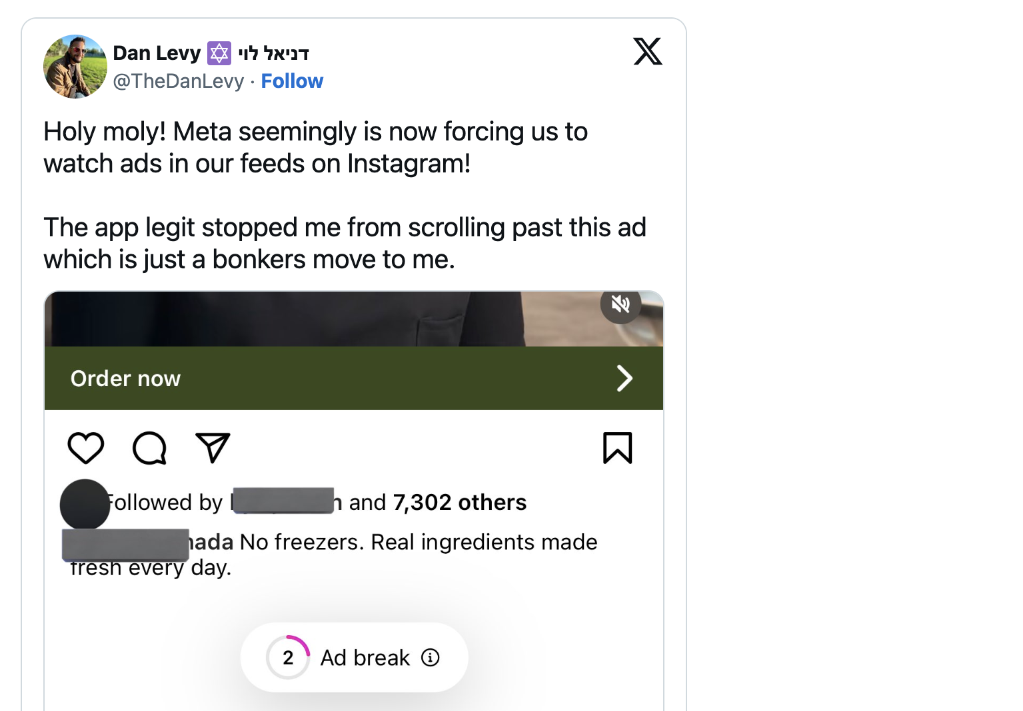Click the Ad break countdown timer circle
Viewport: 1023px width, 711px height.
coord(288,658)
